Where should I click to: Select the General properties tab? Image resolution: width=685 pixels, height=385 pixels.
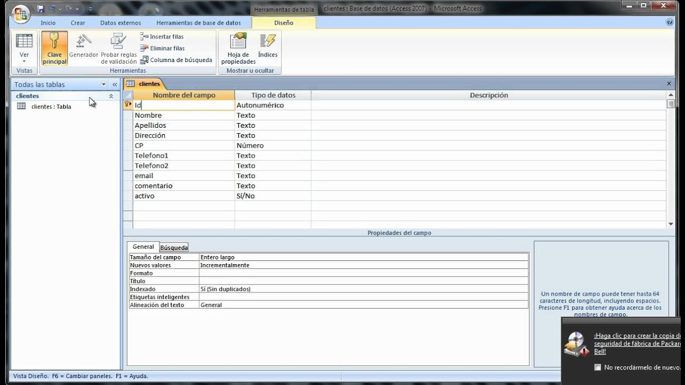143,247
